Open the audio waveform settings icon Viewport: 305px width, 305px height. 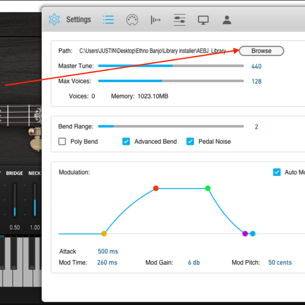pos(155,20)
